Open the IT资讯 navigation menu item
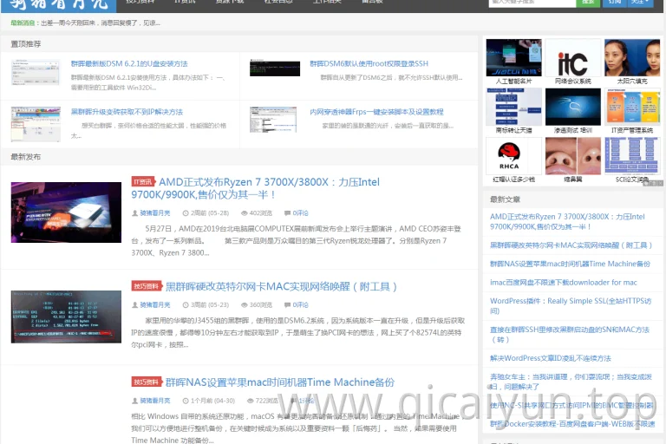This screenshot has width=666, height=444. pos(186,2)
